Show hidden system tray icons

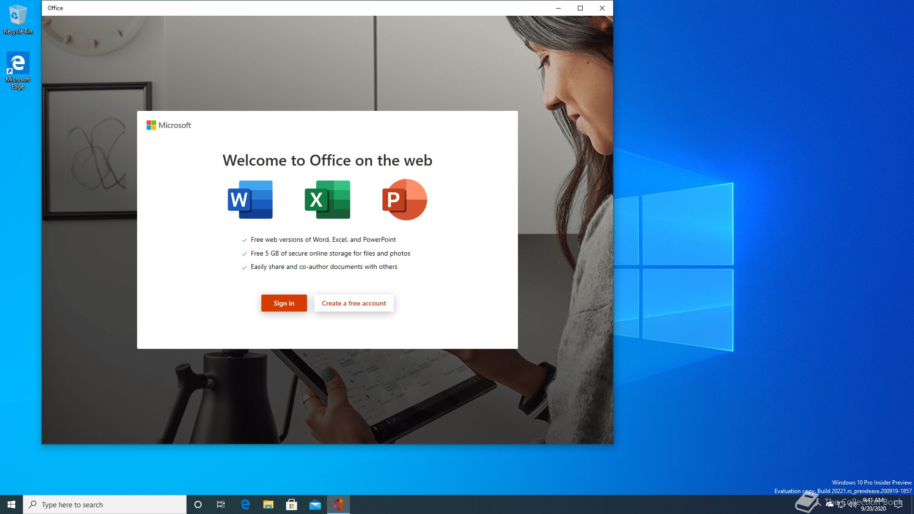(x=818, y=504)
